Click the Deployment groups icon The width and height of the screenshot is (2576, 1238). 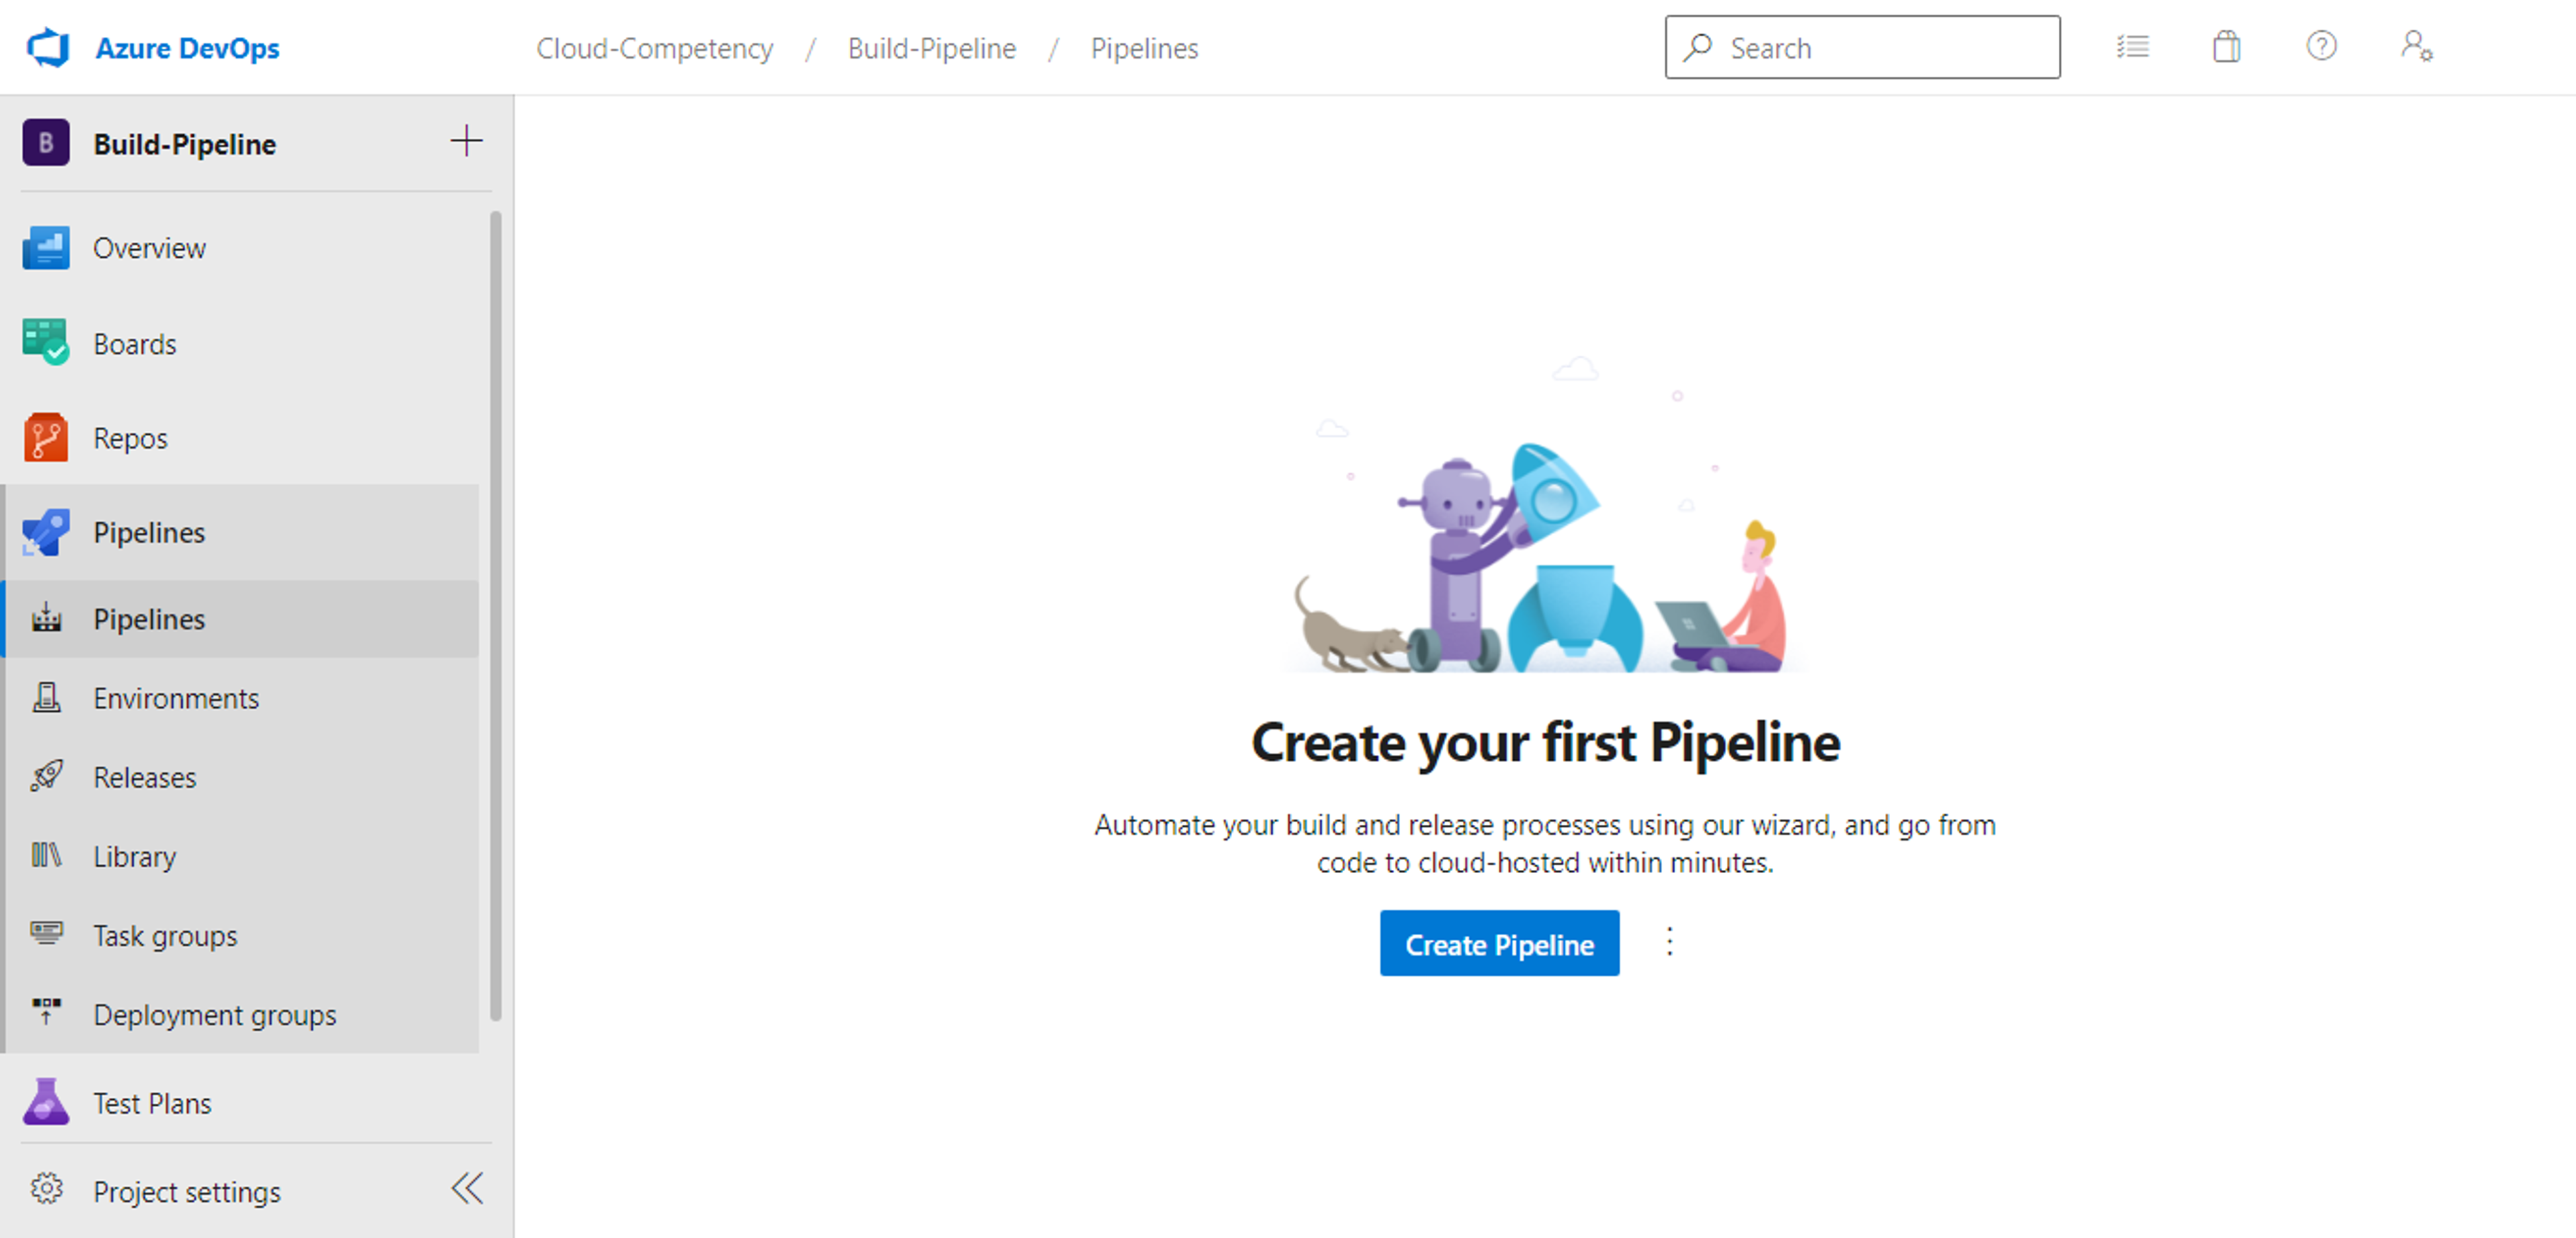pyautogui.click(x=46, y=1011)
